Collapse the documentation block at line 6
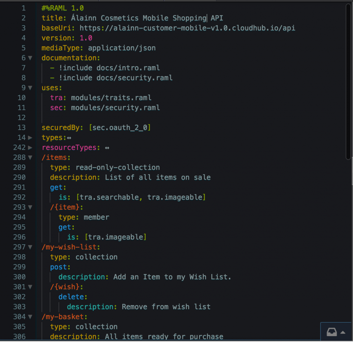The height and width of the screenshot is (342, 353). [30, 58]
